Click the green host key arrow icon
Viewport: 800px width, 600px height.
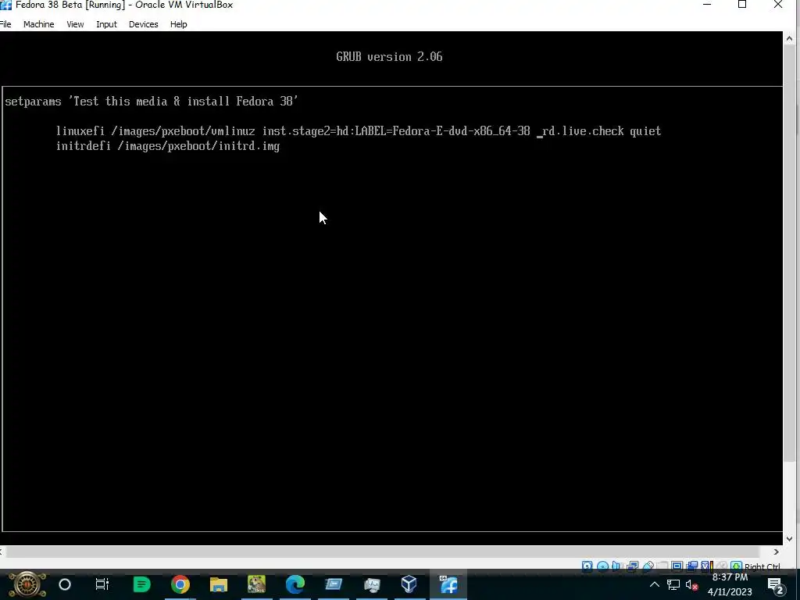coord(736,566)
